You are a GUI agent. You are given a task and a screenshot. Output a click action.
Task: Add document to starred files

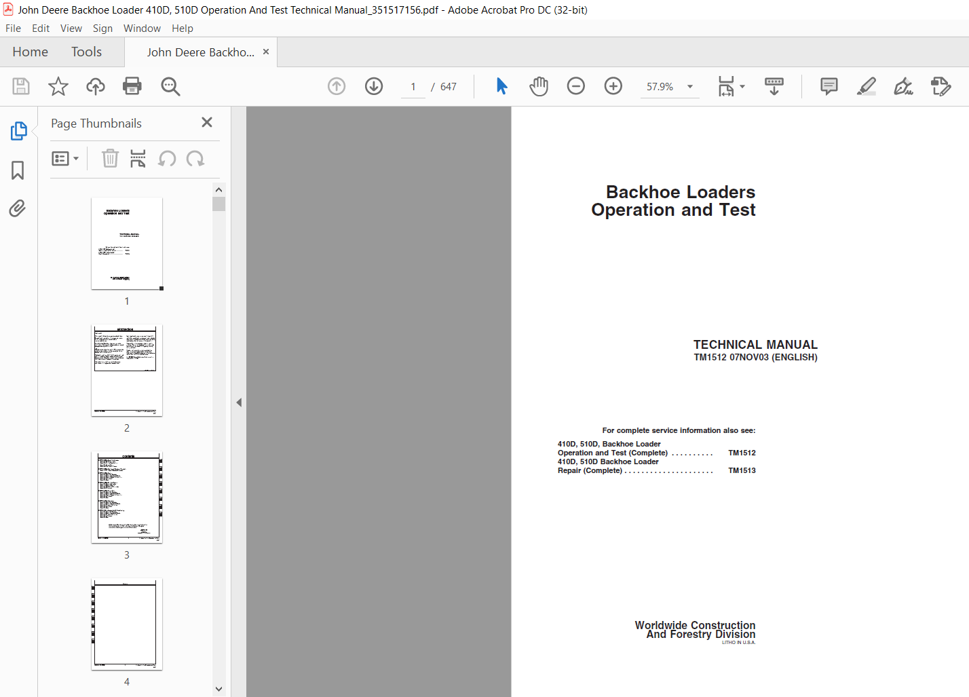click(x=58, y=86)
